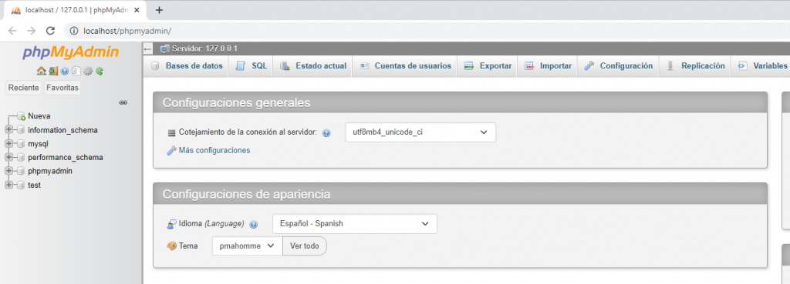Click wrench icon beside Más configuraciones
The width and height of the screenshot is (790, 284).
(171, 150)
